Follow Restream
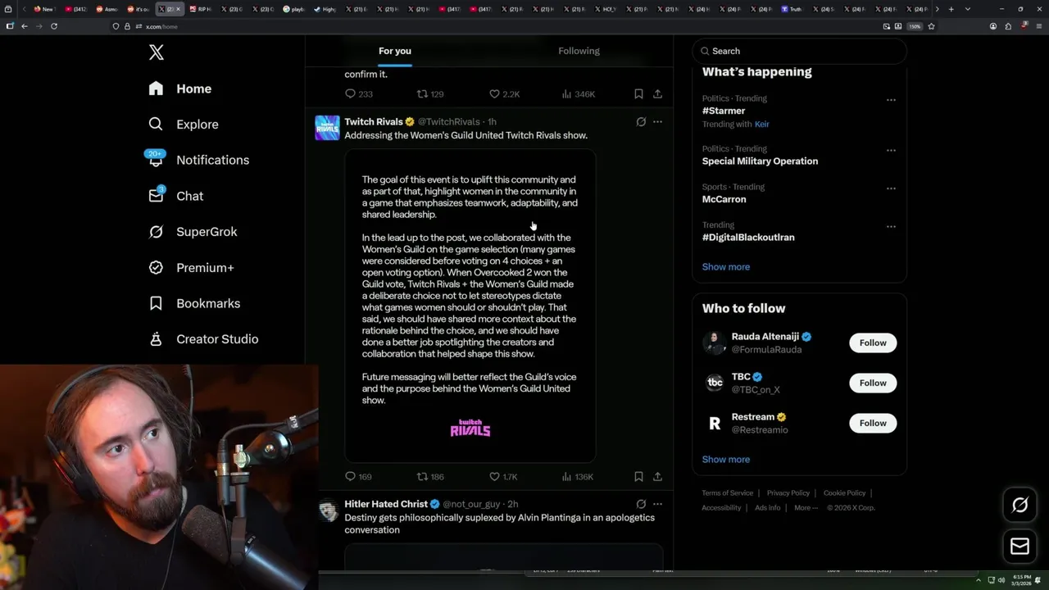 [873, 423]
